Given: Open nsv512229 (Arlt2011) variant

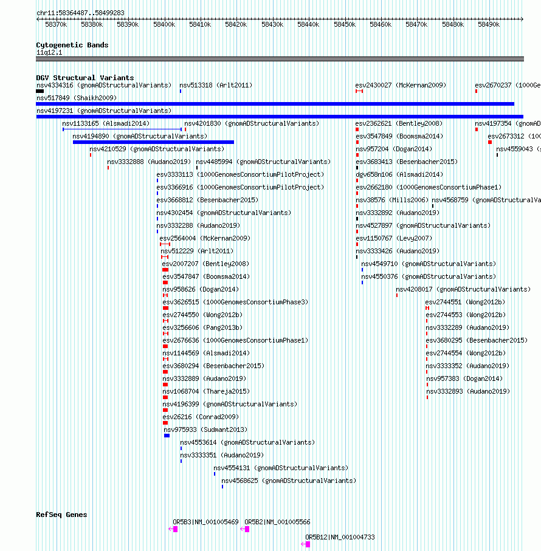Looking at the screenshot, I should [x=197, y=252].
